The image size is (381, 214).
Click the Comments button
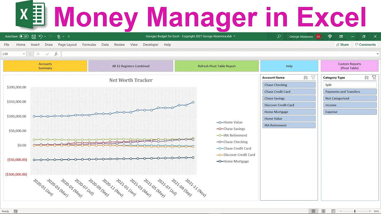tap(366, 45)
